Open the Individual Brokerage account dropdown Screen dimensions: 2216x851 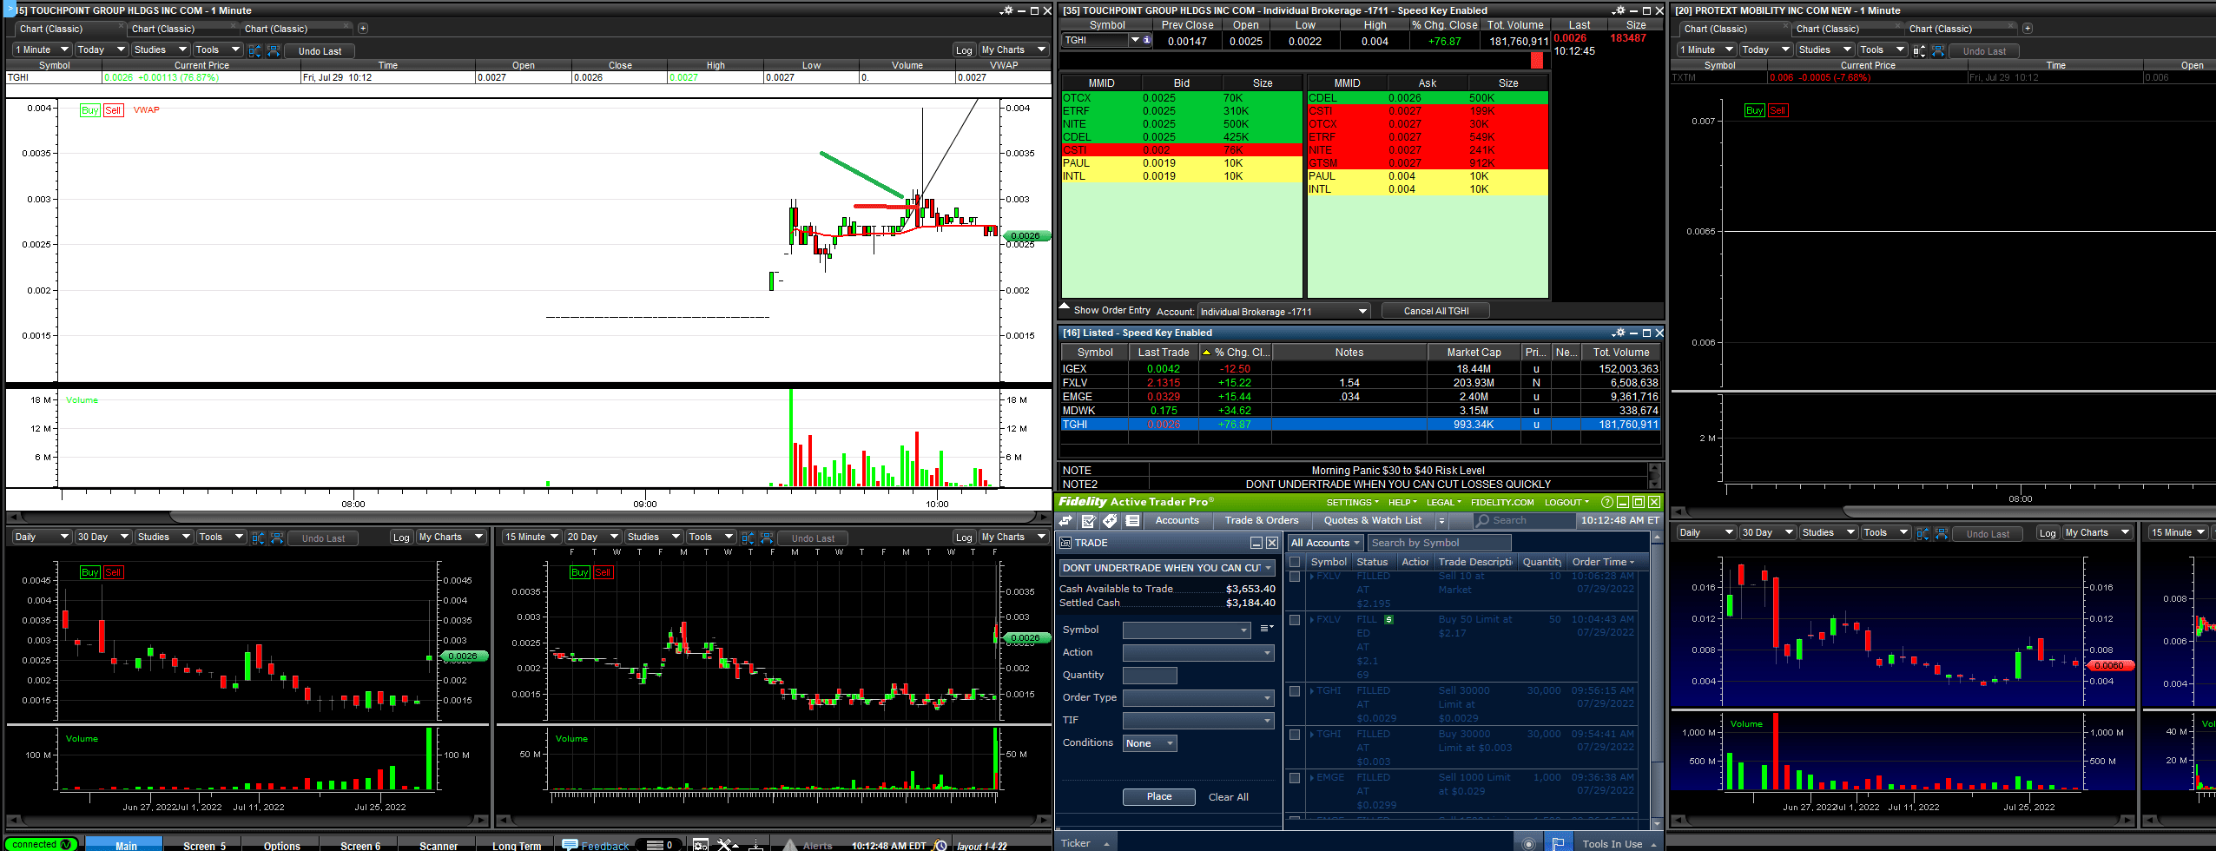click(1283, 312)
